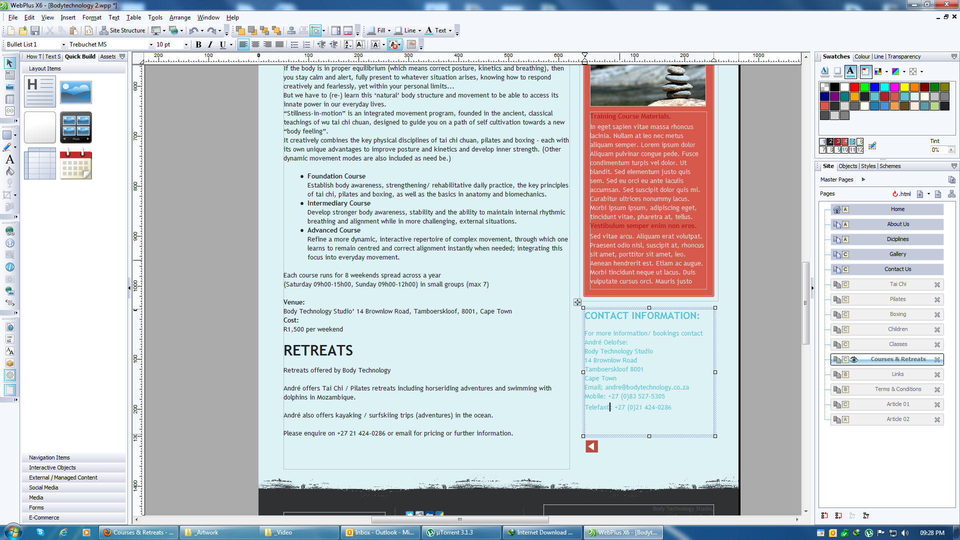The image size is (960, 540).
Task: Toggle Italic formatting
Action: tap(210, 44)
